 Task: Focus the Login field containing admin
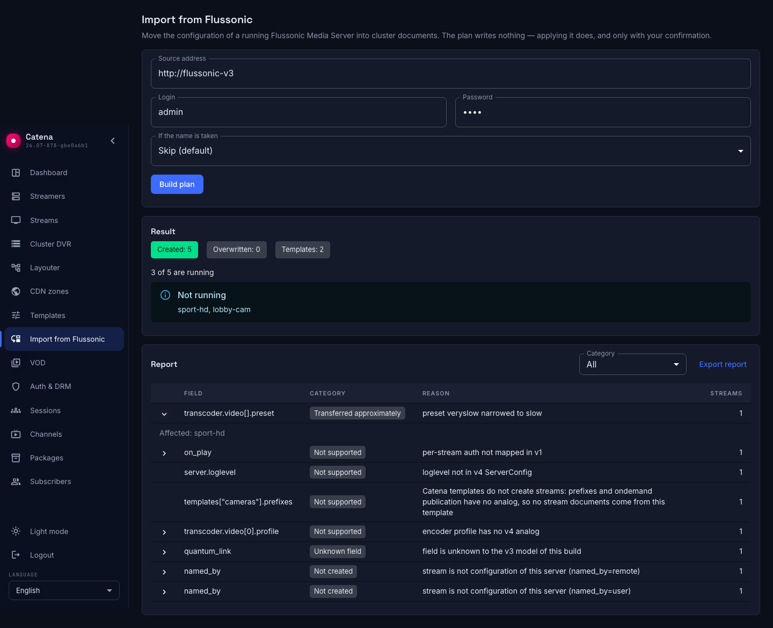click(x=298, y=112)
